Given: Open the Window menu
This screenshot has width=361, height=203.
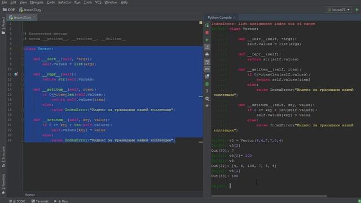Looking at the screenshot, I should click(111, 2).
